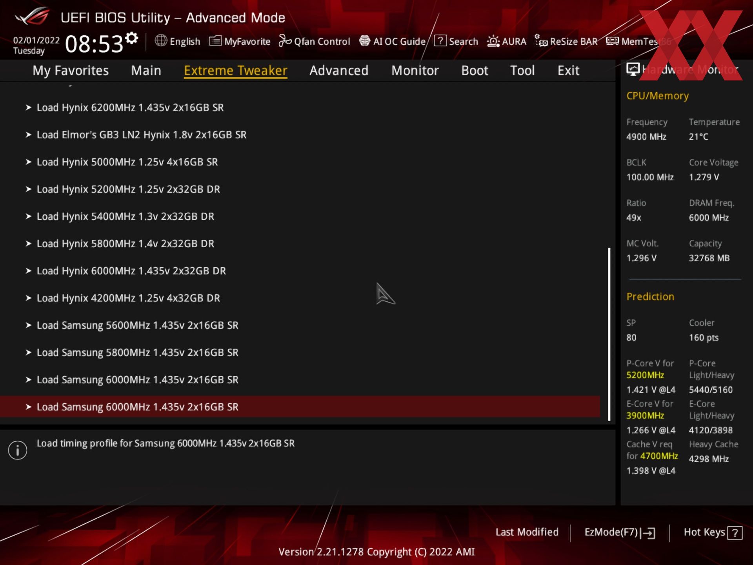
Task: Click the MemTest86 memory icon
Action: [612, 41]
